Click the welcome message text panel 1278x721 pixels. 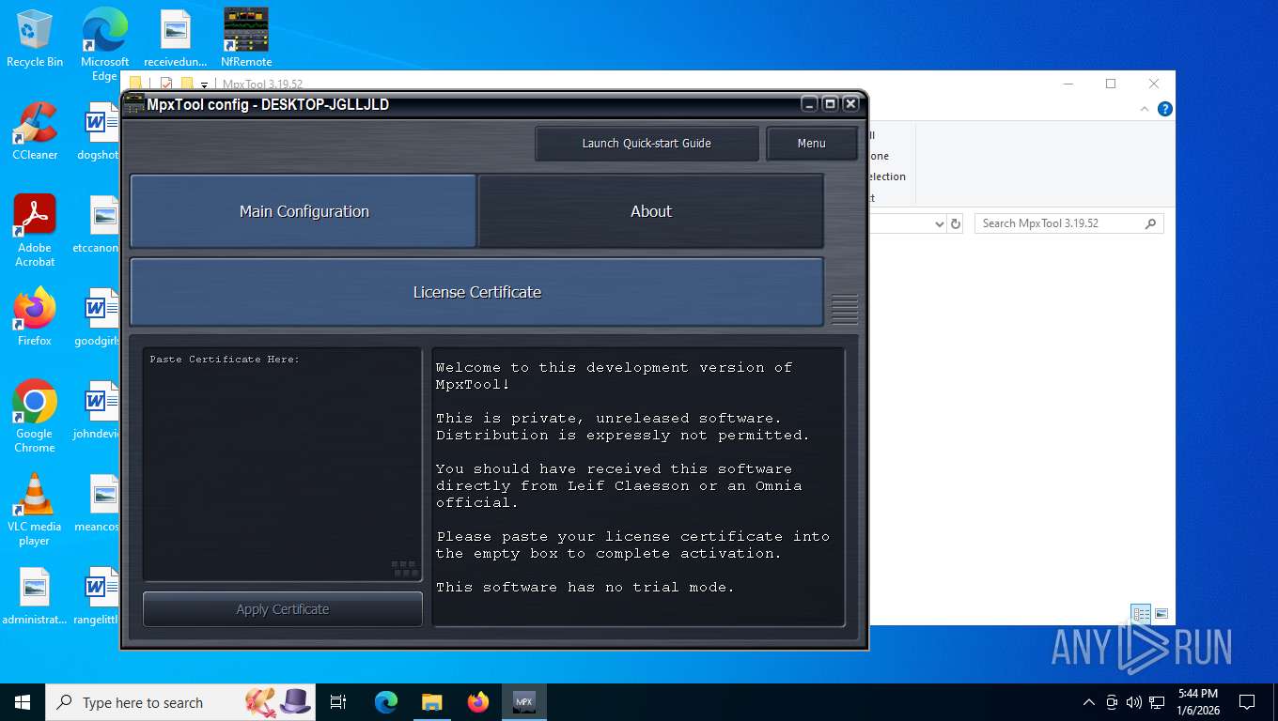639,487
